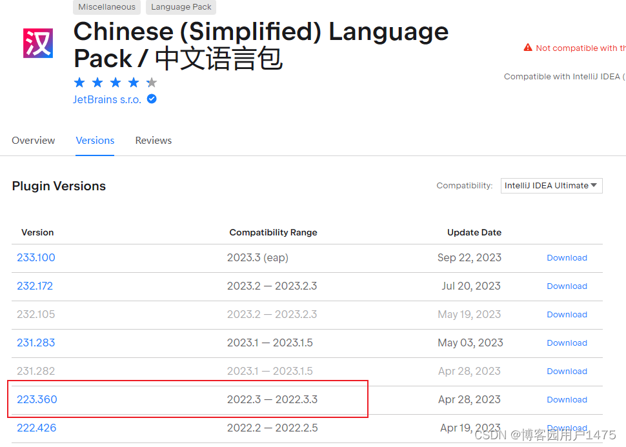Open version 222.426 details
Viewport: 626px width, 447px height.
tap(36, 428)
